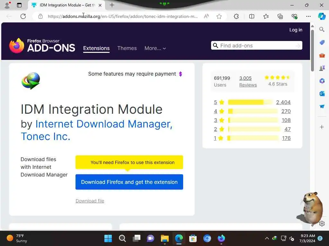329x246 pixels.
Task: Click the page vertical scrollbar
Action: pos(312,51)
